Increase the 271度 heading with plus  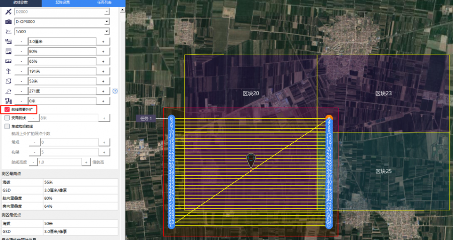(103, 91)
